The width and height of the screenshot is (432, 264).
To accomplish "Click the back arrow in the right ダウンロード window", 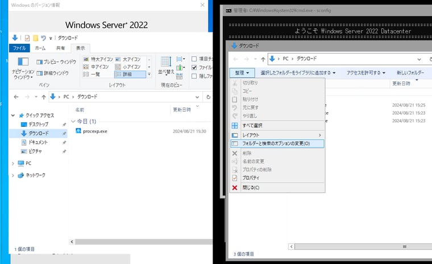I will pos(235,59).
